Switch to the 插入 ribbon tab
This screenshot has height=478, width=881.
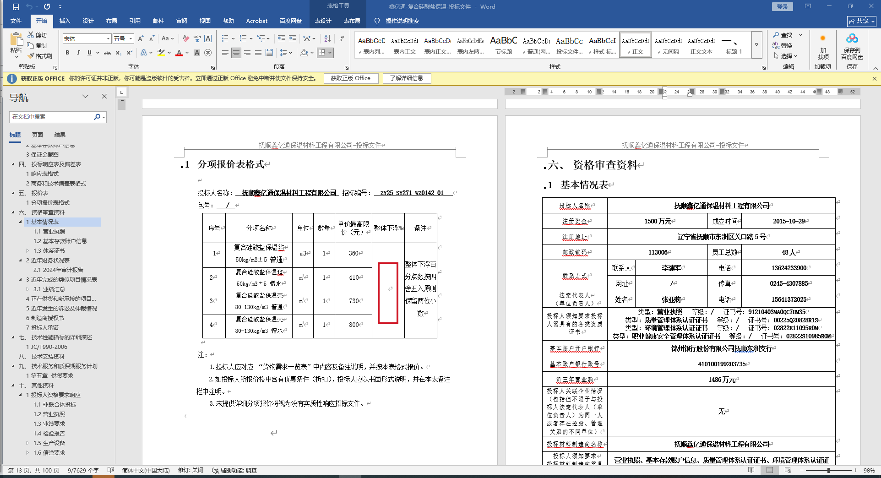65,21
